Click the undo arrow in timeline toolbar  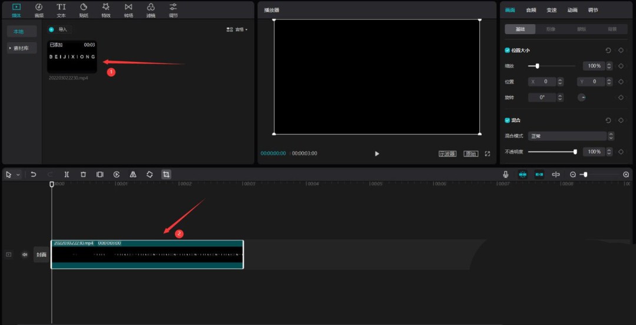(x=34, y=174)
